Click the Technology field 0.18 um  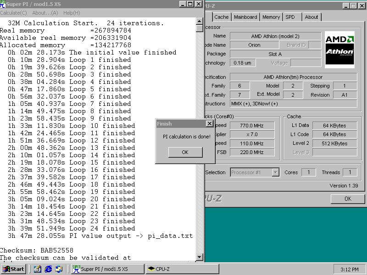tap(243, 63)
